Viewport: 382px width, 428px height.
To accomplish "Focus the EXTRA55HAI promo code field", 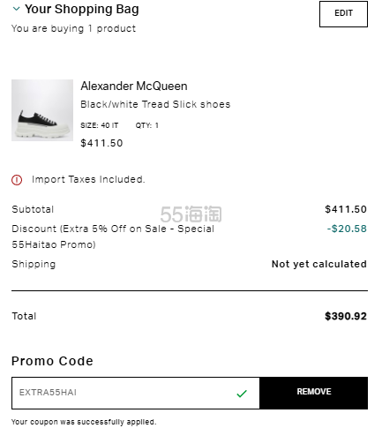I will [136, 393].
